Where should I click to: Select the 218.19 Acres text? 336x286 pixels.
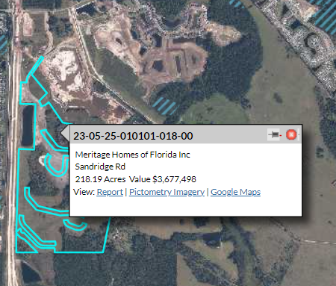101,179
